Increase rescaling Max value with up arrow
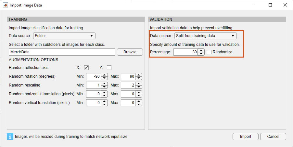The width and height of the screenshot is (293, 147). coord(139,84)
